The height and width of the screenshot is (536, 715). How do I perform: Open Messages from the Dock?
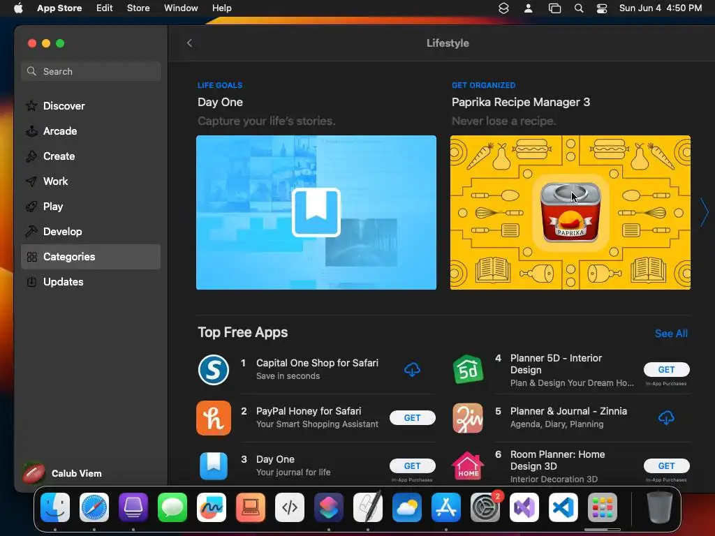(x=172, y=507)
